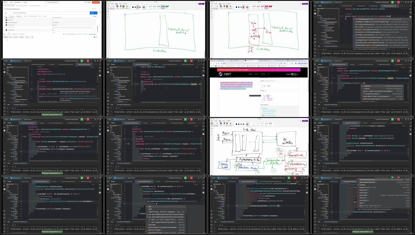Disable the Authorization header checkbox in Postman

point(6,30)
